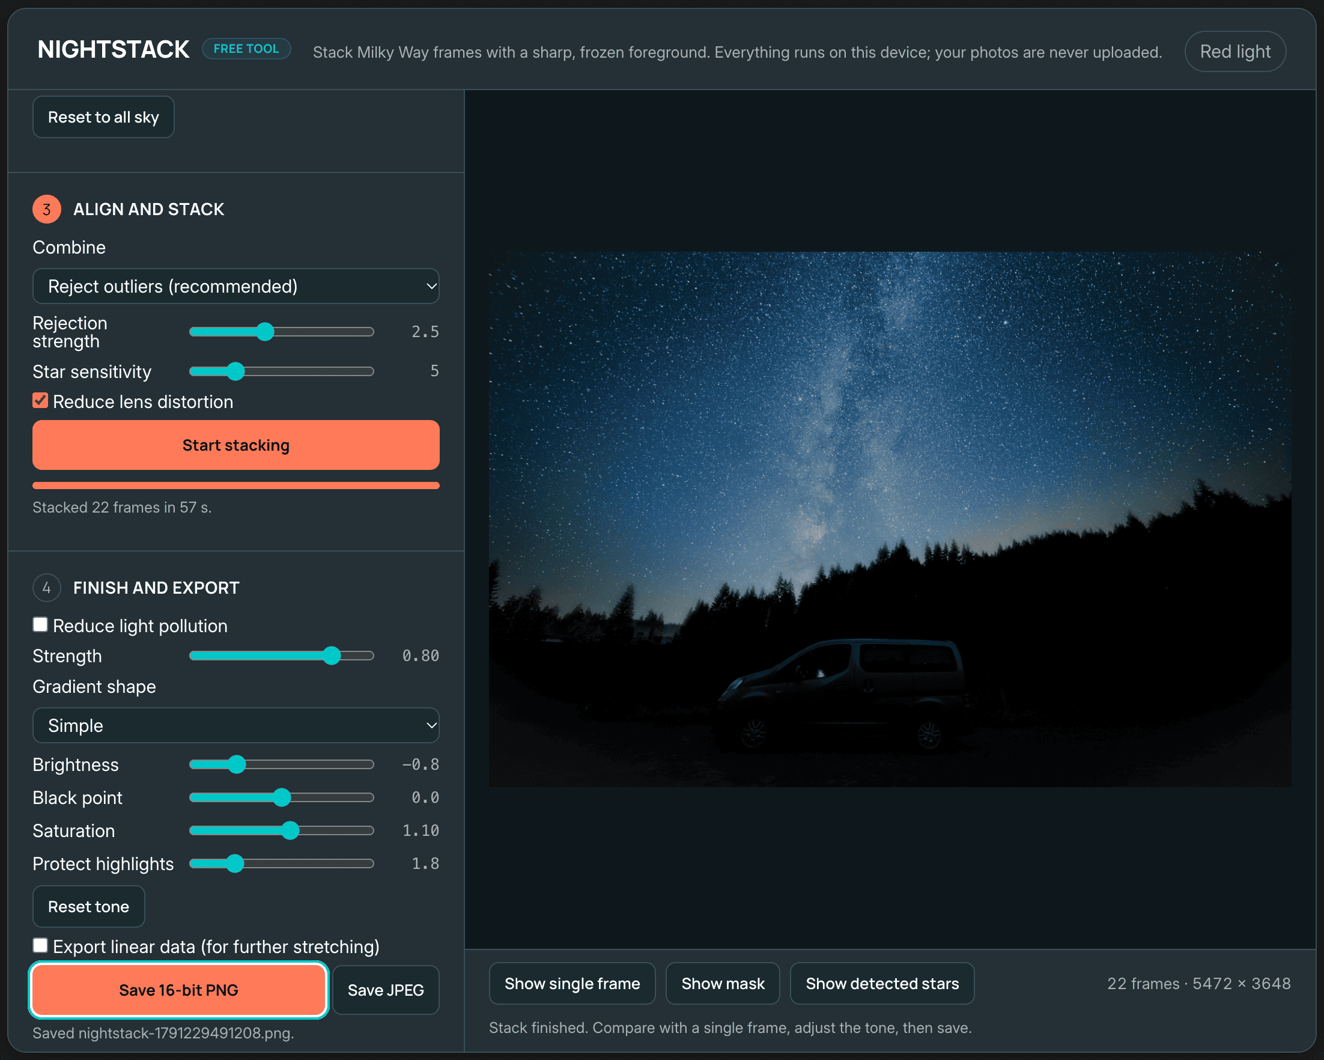Click 'Stacked 22 frames in 57 s.' status

click(122, 507)
